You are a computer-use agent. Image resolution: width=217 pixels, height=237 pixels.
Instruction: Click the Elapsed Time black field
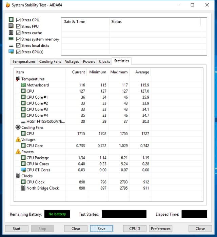[x=194, y=214]
